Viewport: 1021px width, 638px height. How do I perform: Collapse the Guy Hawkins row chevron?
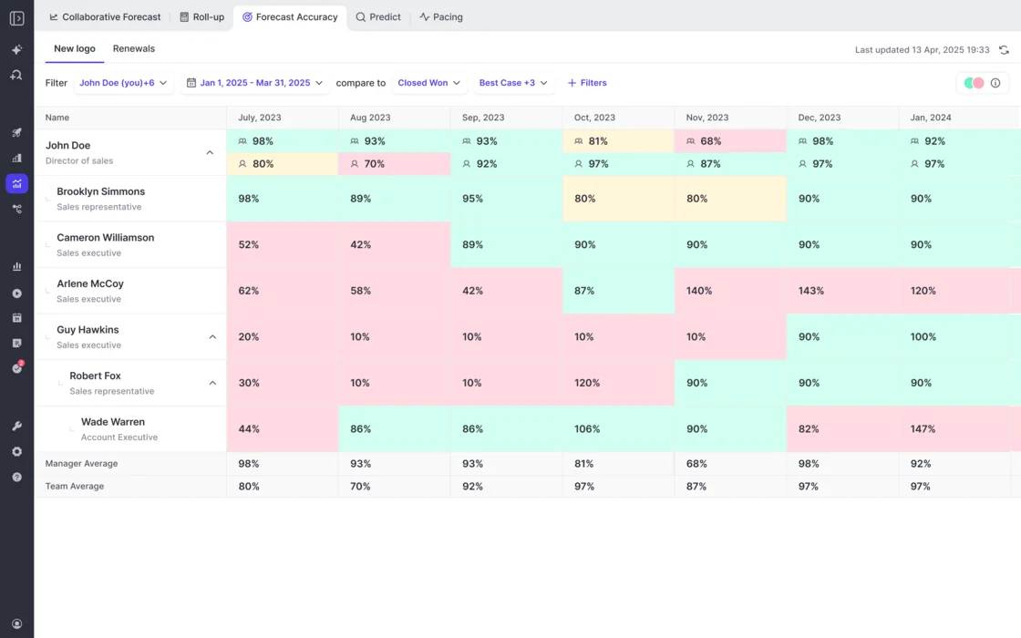(x=212, y=337)
